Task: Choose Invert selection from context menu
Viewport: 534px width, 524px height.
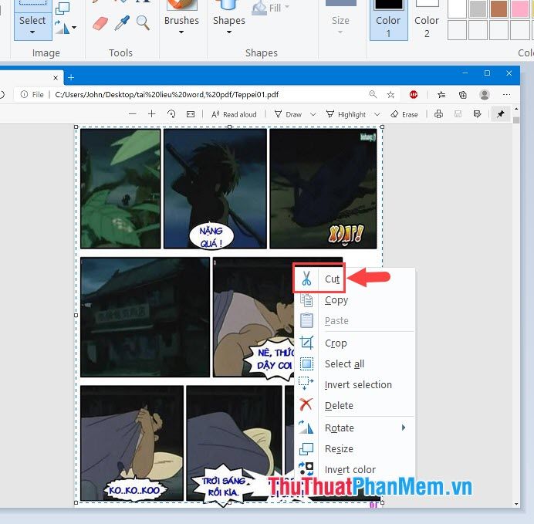Action: click(354, 384)
